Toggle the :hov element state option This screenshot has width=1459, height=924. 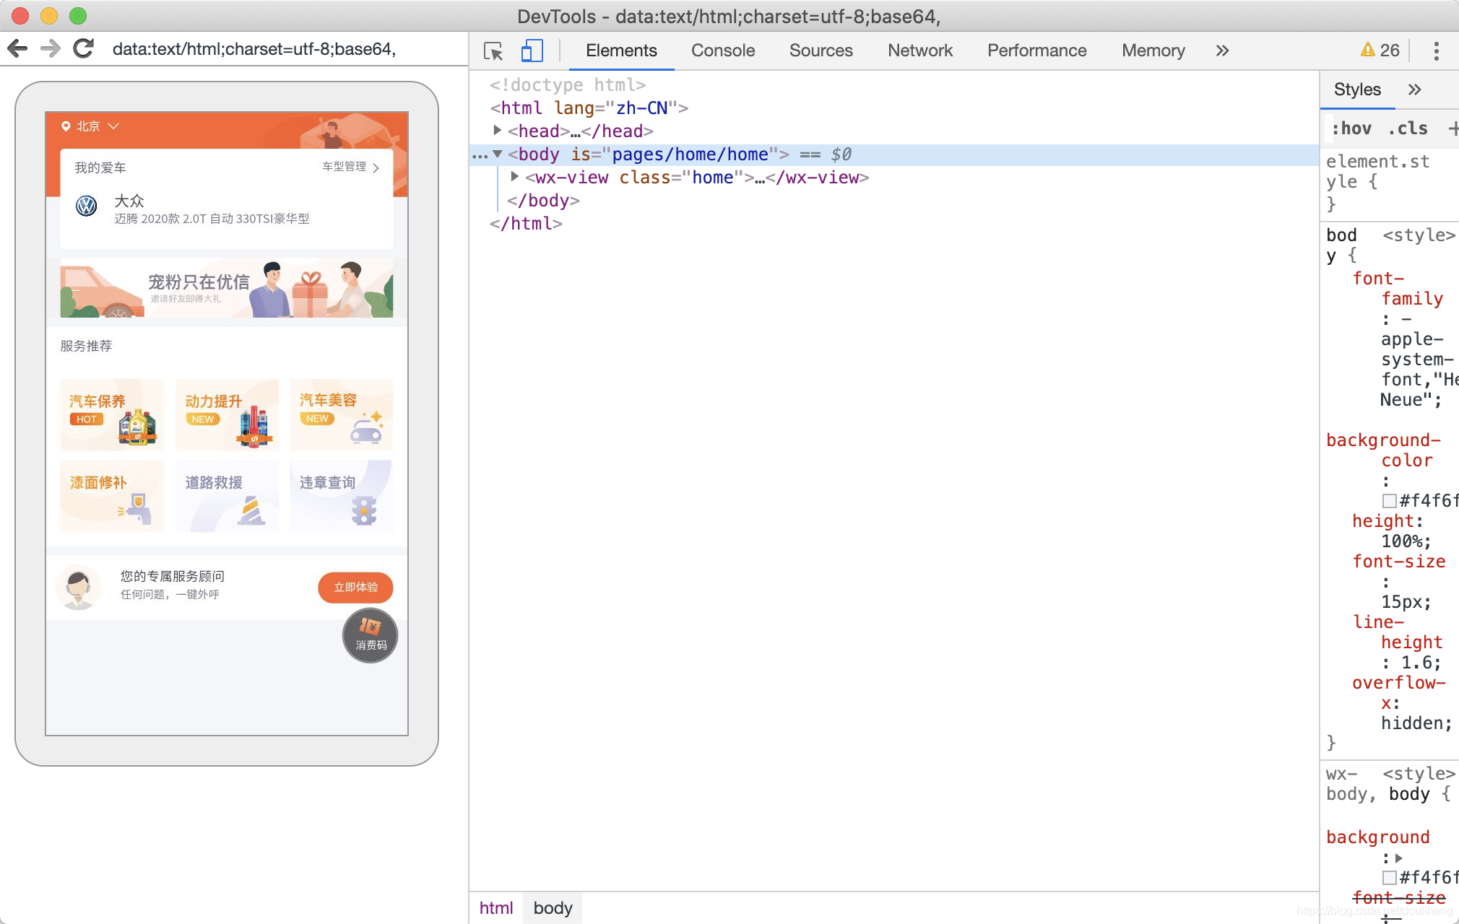click(1351, 128)
